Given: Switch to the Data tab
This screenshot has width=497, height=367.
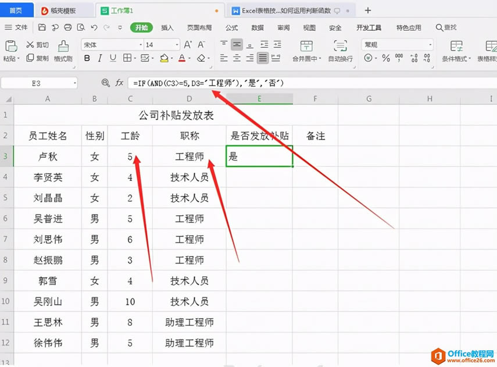Looking at the screenshot, I should click(258, 27).
